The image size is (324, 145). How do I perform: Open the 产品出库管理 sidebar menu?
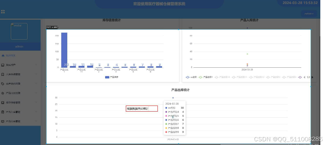click(20, 121)
